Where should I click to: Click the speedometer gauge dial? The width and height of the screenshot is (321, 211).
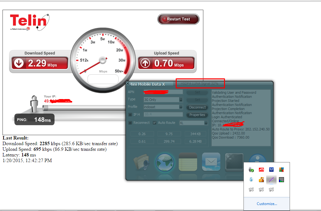(103, 60)
